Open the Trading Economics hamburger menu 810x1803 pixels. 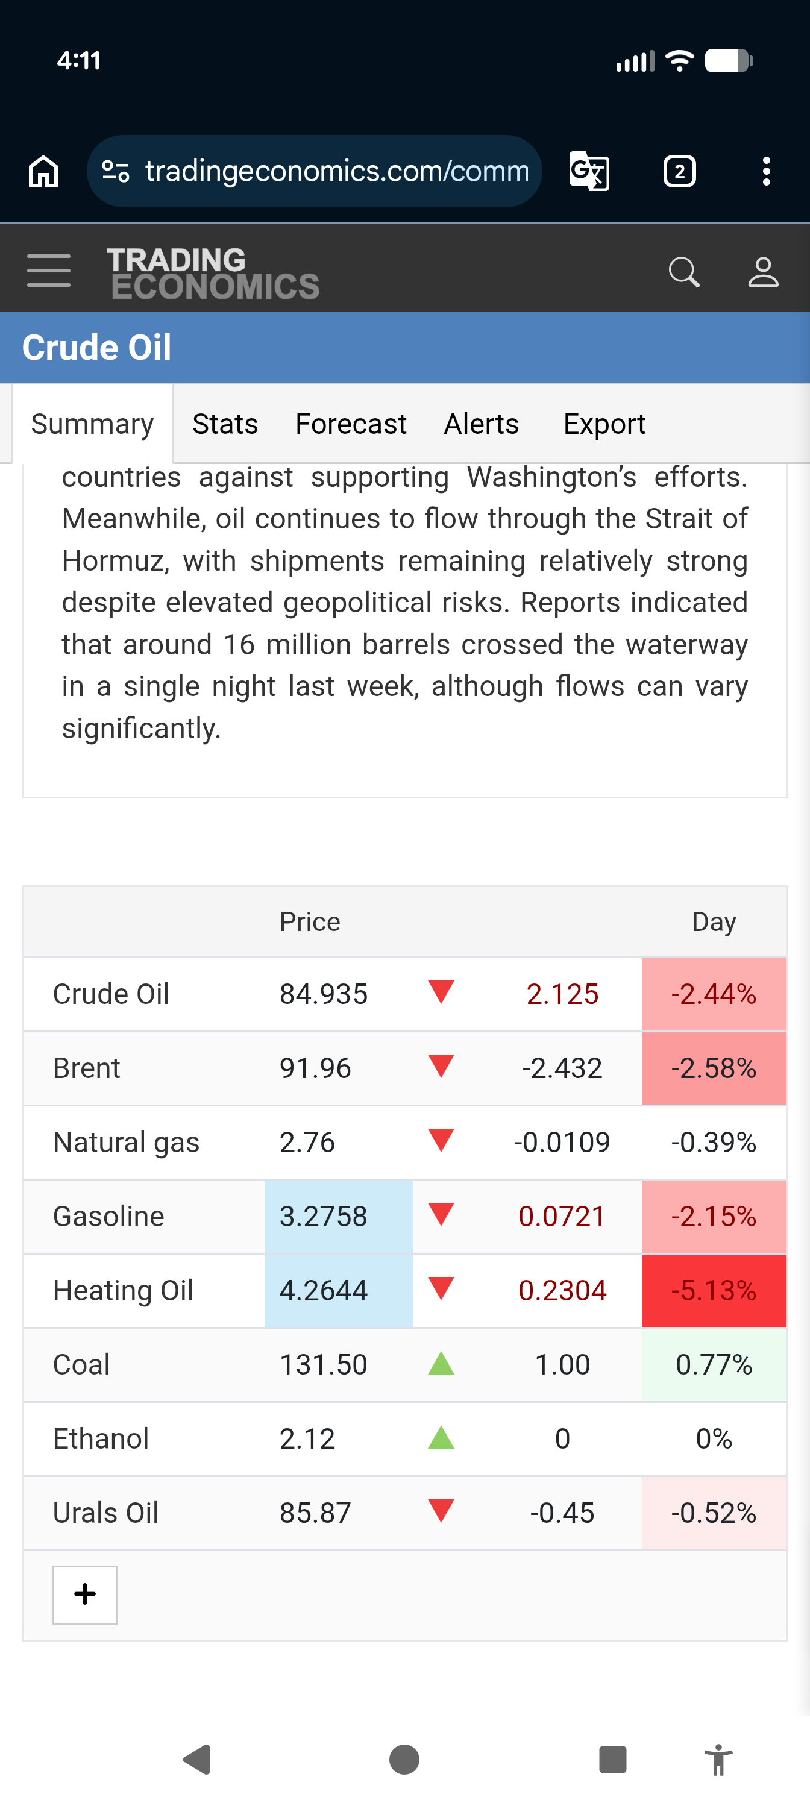pos(49,271)
